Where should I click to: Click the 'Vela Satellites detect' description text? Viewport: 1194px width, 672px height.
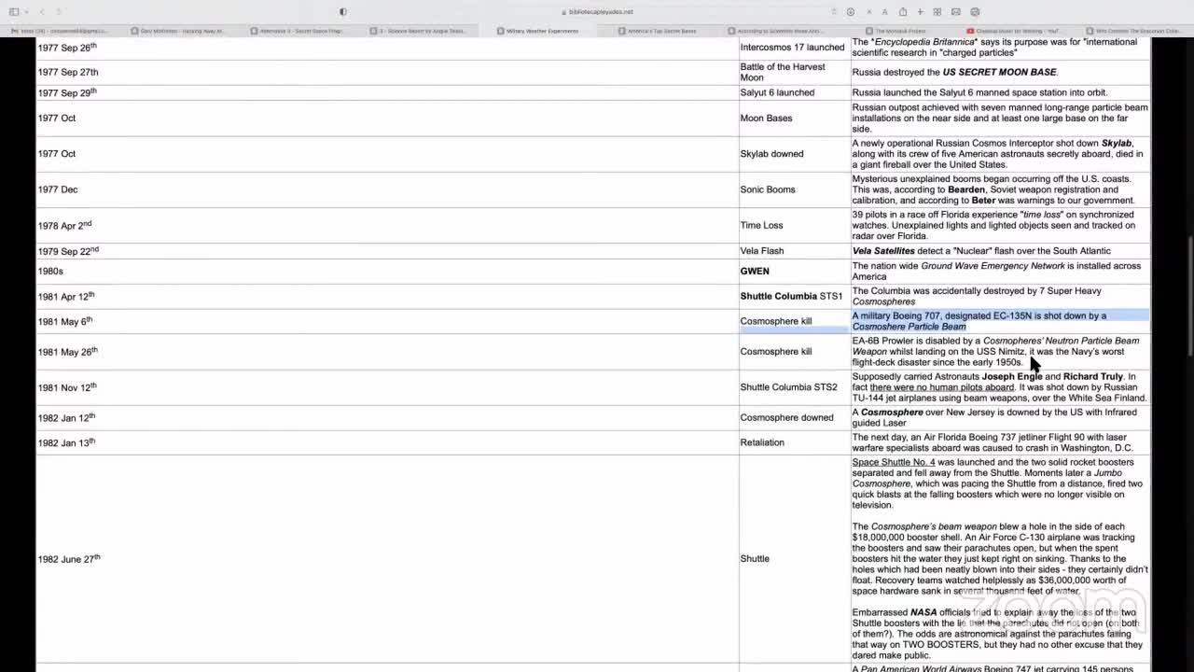point(981,251)
